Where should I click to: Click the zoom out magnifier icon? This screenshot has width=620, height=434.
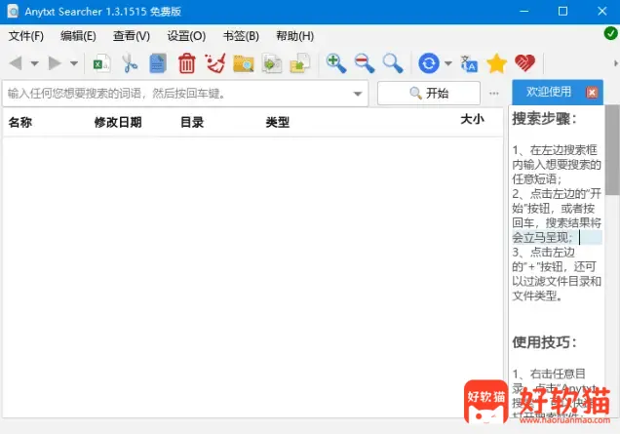pos(365,63)
